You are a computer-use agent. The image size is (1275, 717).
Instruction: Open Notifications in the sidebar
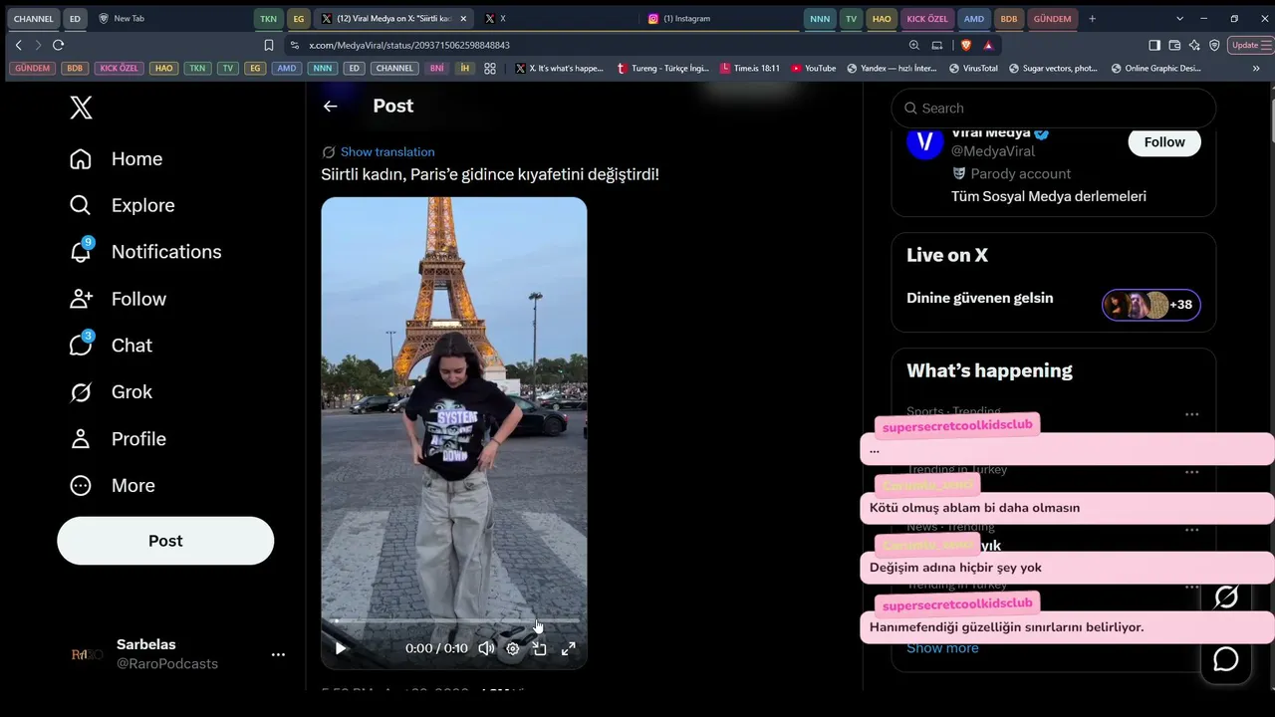tap(145, 252)
